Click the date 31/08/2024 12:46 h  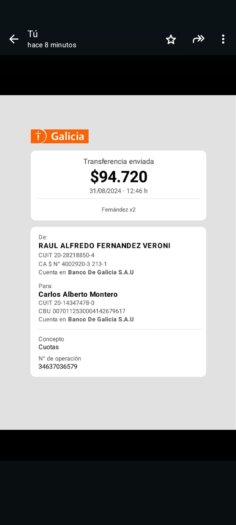click(x=119, y=191)
